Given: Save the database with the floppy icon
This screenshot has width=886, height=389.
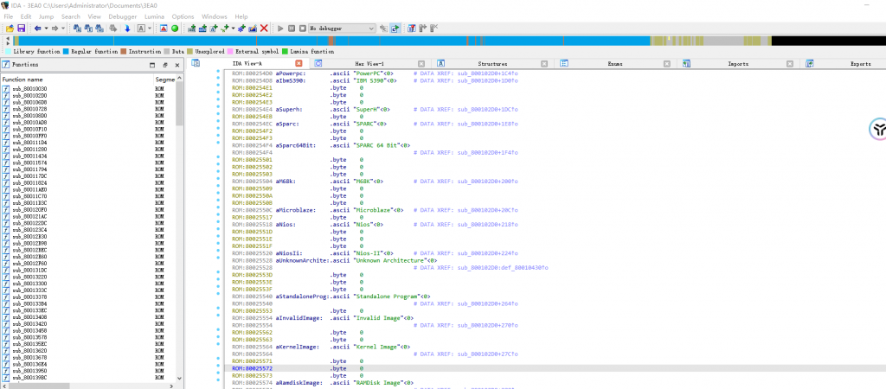Looking at the screenshot, I should coord(21,29).
